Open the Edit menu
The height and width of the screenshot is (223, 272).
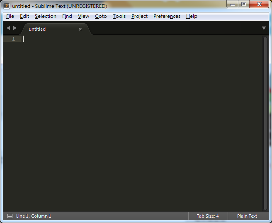point(24,16)
